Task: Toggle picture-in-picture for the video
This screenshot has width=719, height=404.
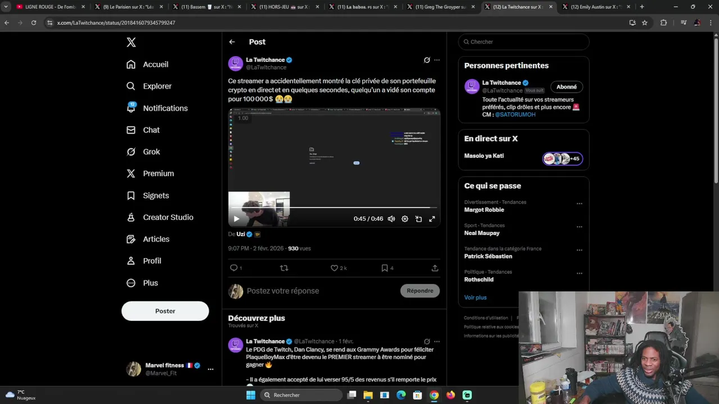Action: coord(418,219)
